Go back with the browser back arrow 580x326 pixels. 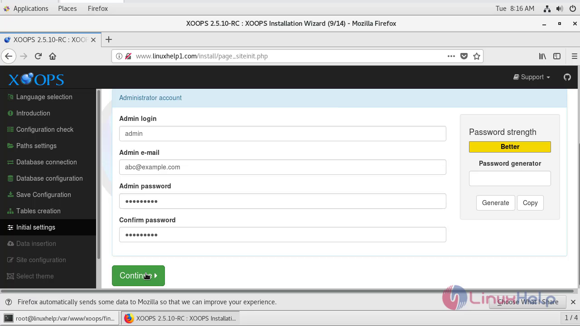pyautogui.click(x=9, y=56)
